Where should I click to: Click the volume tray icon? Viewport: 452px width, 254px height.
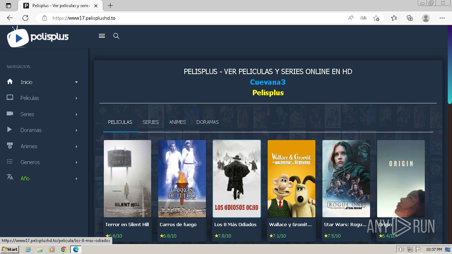point(402,249)
